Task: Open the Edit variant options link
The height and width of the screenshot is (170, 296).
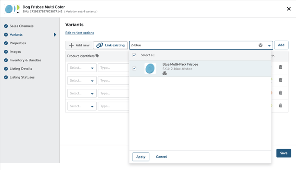Action: (x=80, y=33)
